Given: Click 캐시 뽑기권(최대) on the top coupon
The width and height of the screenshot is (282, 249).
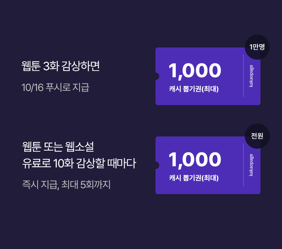Looking at the screenshot, I should 194,89.
